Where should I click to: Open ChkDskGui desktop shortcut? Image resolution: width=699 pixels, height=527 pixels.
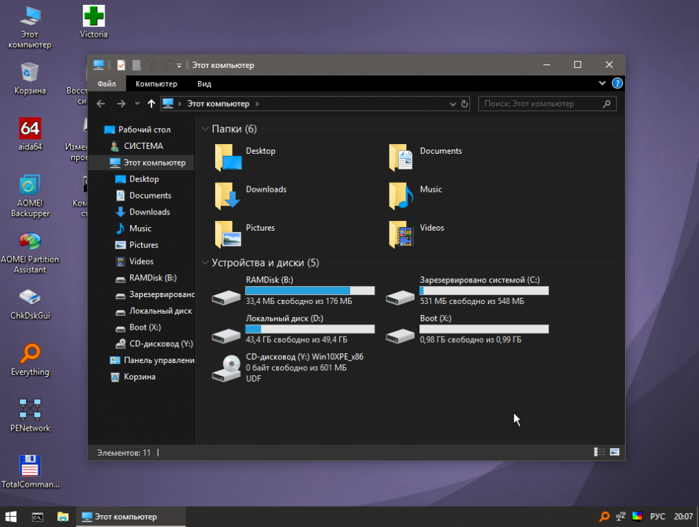[30, 303]
